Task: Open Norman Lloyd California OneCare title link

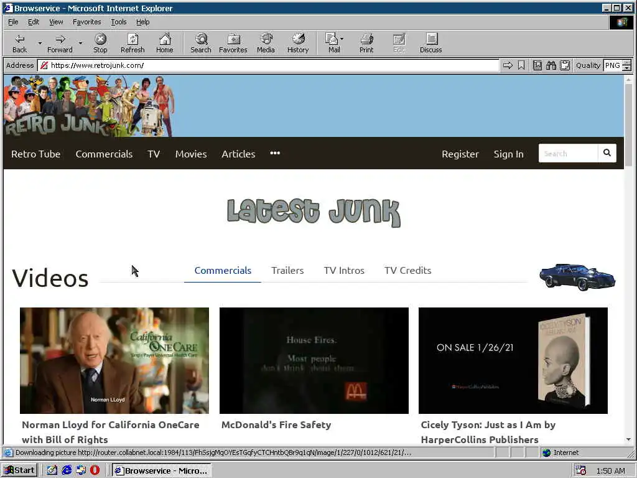Action: pyautogui.click(x=111, y=432)
